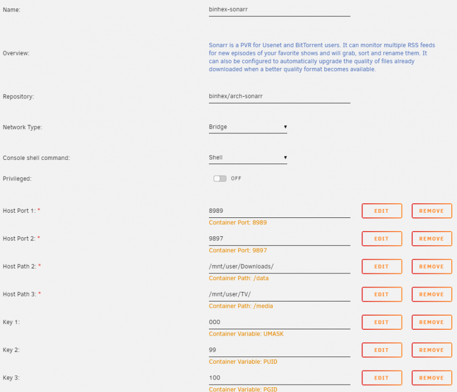Image resolution: width=457 pixels, height=392 pixels.
Task: Edit Host Port 2 setting
Action: click(382, 238)
